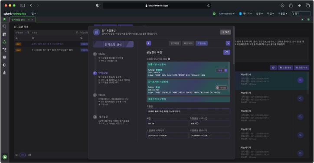Open the tree structure icon in sidebar
The height and width of the screenshot is (163, 314).
click(x=4, y=50)
